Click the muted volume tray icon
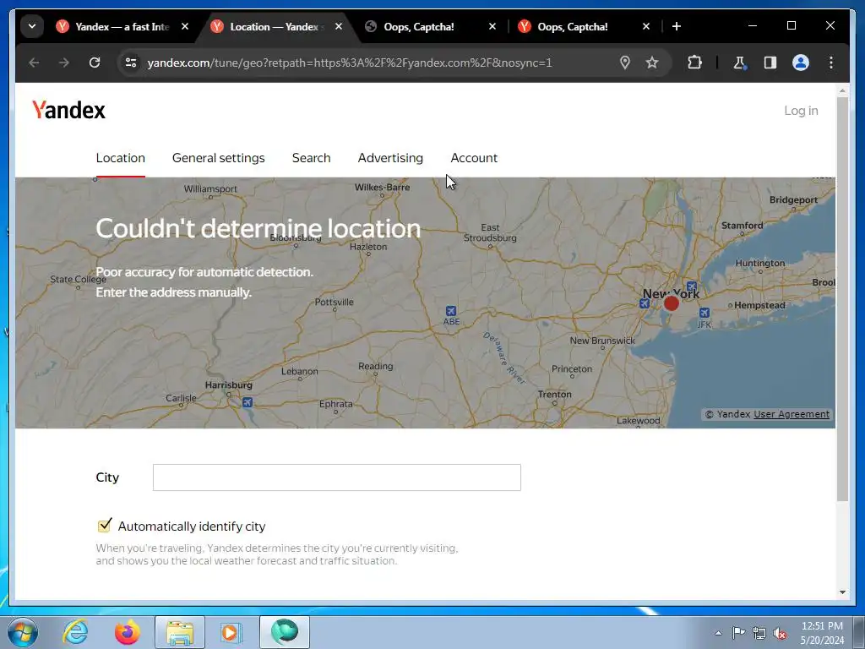Screen dimensions: 865x649 (x=780, y=634)
